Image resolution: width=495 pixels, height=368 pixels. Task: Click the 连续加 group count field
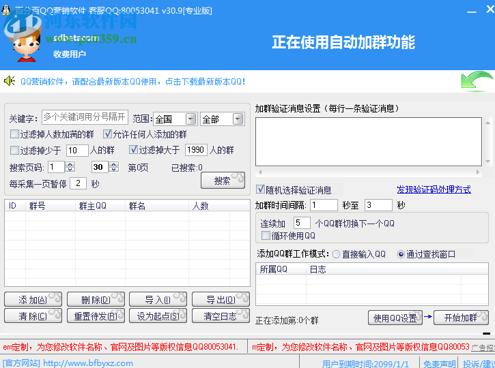click(302, 223)
